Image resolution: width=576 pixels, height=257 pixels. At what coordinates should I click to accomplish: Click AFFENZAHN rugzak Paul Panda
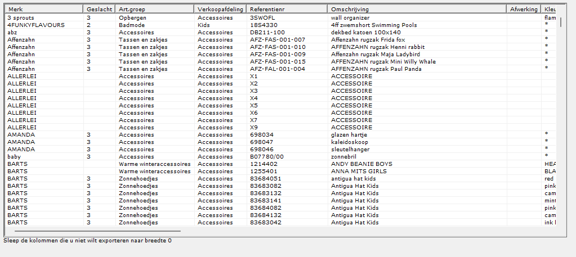point(376,69)
